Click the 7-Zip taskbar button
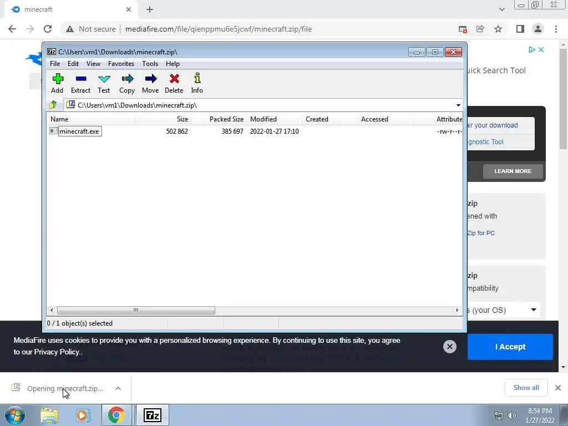 [153, 415]
